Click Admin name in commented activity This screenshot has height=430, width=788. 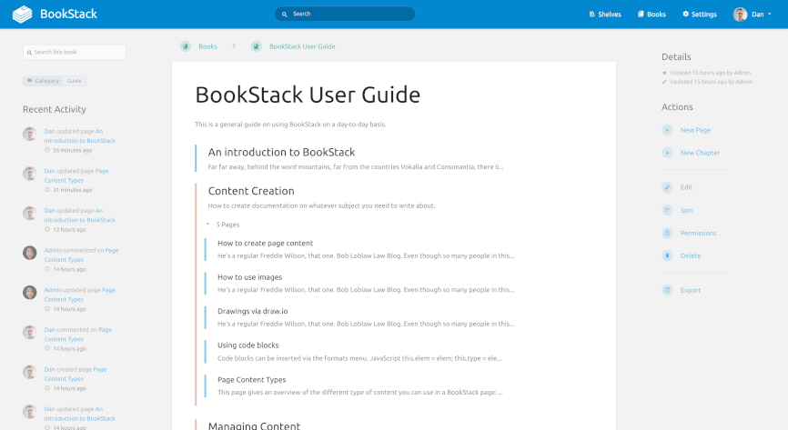pos(53,250)
